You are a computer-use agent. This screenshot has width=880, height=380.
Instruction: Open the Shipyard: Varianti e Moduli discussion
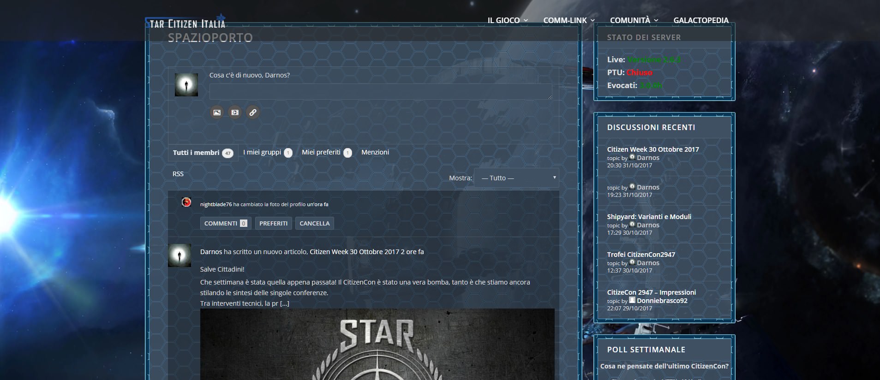tap(649, 217)
